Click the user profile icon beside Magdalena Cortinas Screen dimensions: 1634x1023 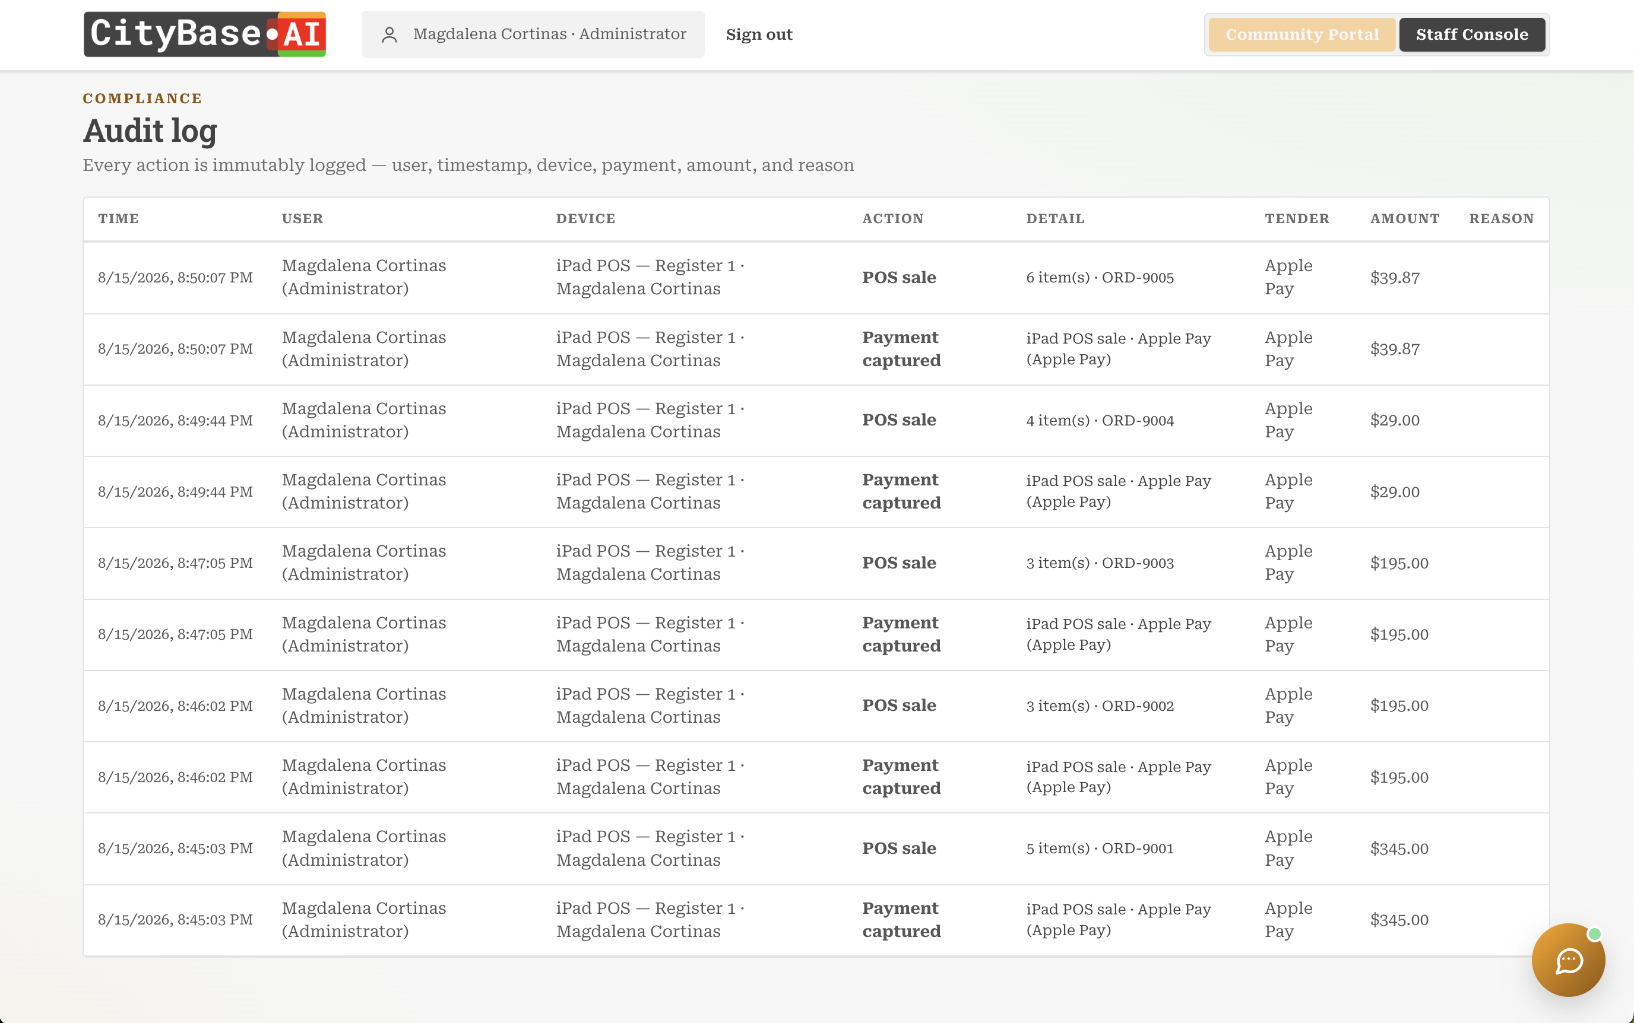coord(389,34)
